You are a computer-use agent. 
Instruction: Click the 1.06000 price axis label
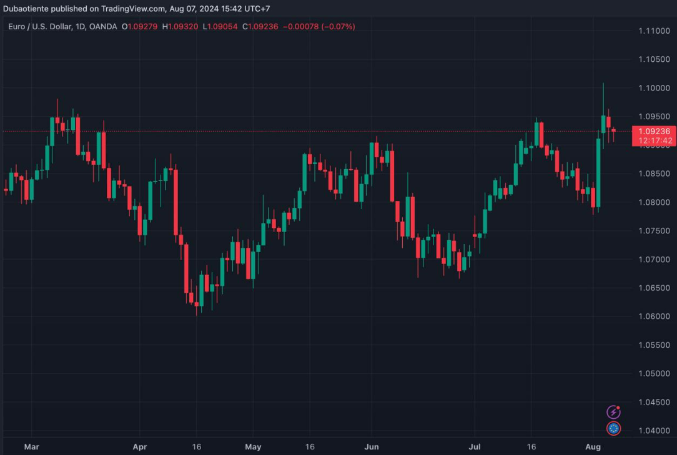click(654, 316)
